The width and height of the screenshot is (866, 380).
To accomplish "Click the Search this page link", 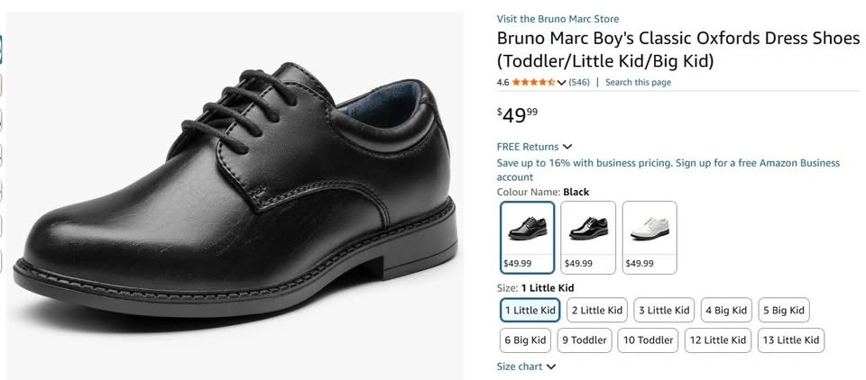I will click(638, 83).
